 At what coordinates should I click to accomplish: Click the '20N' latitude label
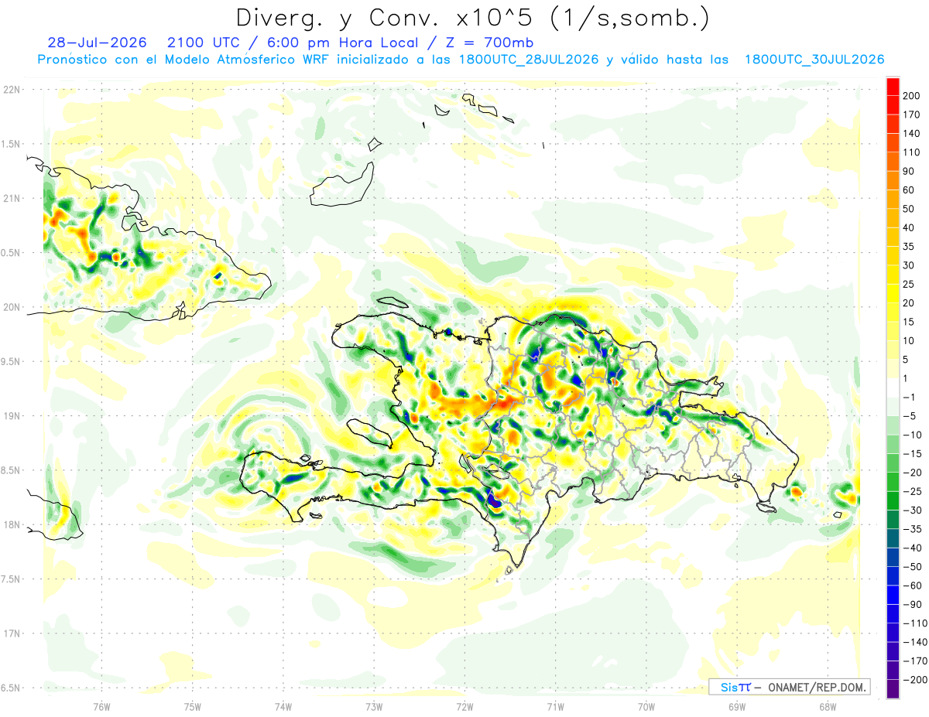point(12,307)
